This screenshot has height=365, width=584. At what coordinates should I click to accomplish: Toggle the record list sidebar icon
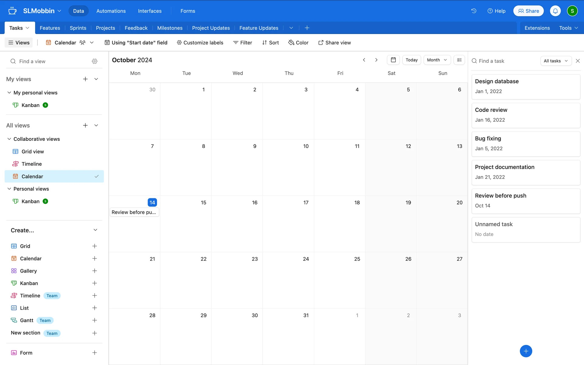click(459, 60)
